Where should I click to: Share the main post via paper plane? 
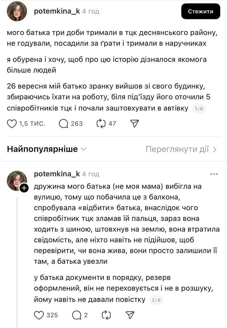pyautogui.click(x=135, y=124)
